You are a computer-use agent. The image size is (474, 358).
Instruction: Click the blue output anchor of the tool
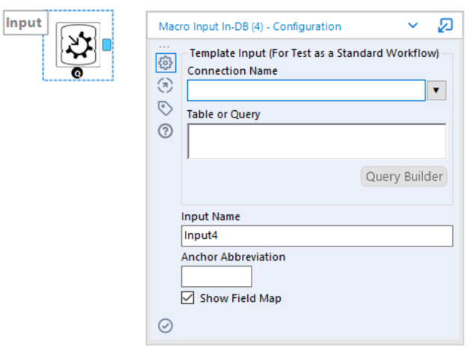point(107,45)
